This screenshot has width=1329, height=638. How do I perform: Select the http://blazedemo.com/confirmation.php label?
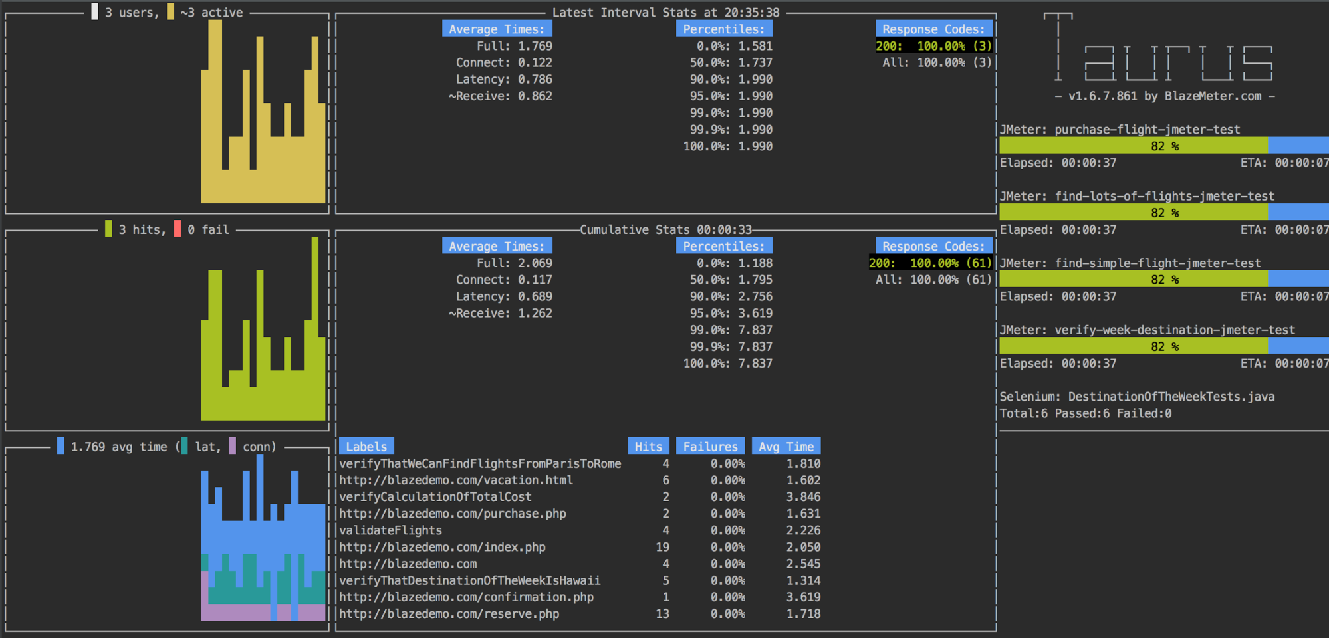pyautogui.click(x=466, y=597)
